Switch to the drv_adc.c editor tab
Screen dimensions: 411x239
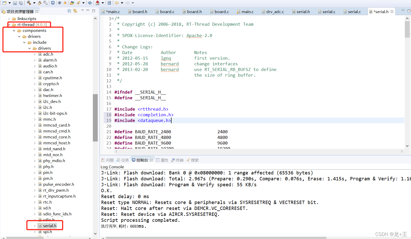click(273, 12)
